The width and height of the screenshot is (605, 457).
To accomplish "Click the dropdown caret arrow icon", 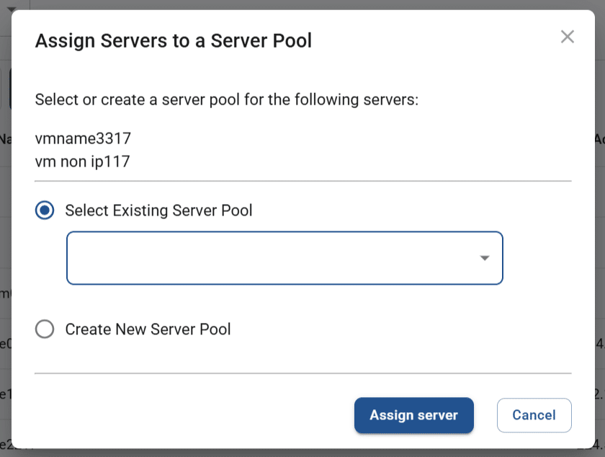I will tap(484, 258).
